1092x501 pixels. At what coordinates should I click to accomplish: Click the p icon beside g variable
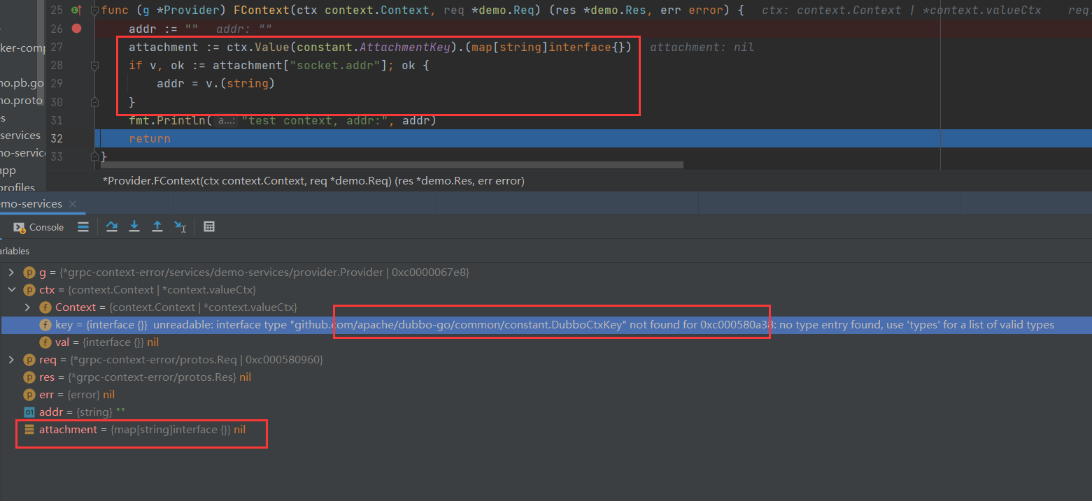[29, 273]
